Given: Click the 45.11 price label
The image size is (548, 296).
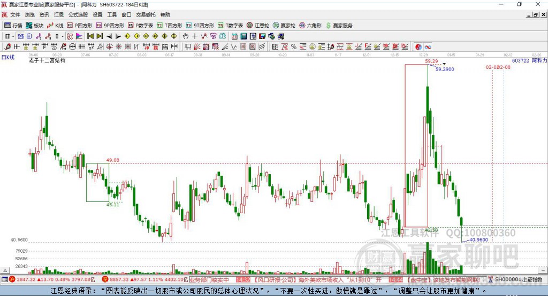Looking at the screenshot, I should (112, 205).
